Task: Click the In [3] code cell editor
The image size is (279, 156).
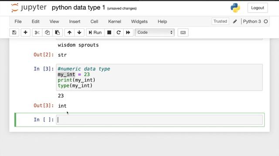Action: [159, 77]
